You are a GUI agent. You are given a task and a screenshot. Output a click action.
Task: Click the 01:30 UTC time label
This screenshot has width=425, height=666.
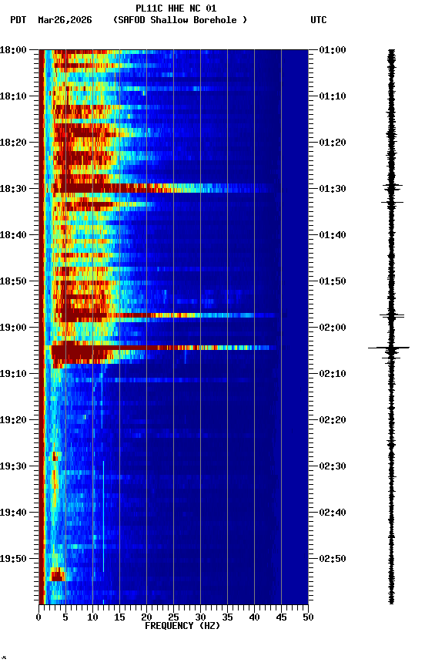tap(333, 189)
